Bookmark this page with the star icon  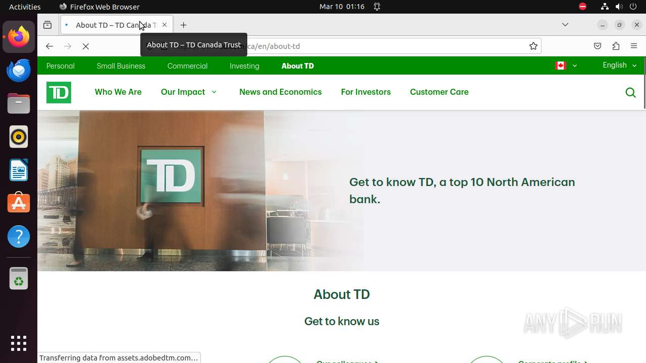(x=533, y=46)
